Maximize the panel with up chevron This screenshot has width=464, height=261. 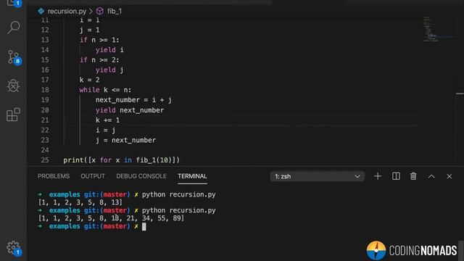point(431,176)
